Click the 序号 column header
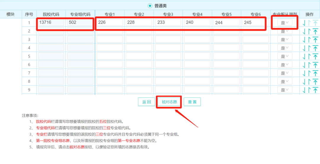The image size is (320, 164). pyautogui.click(x=29, y=14)
